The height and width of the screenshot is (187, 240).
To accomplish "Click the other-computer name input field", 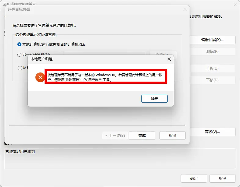I will pos(104,53).
